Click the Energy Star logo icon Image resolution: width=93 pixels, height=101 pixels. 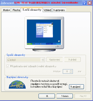click(17, 84)
